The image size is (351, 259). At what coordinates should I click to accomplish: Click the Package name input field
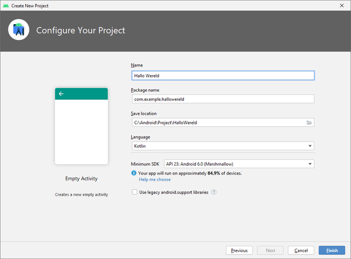point(223,99)
